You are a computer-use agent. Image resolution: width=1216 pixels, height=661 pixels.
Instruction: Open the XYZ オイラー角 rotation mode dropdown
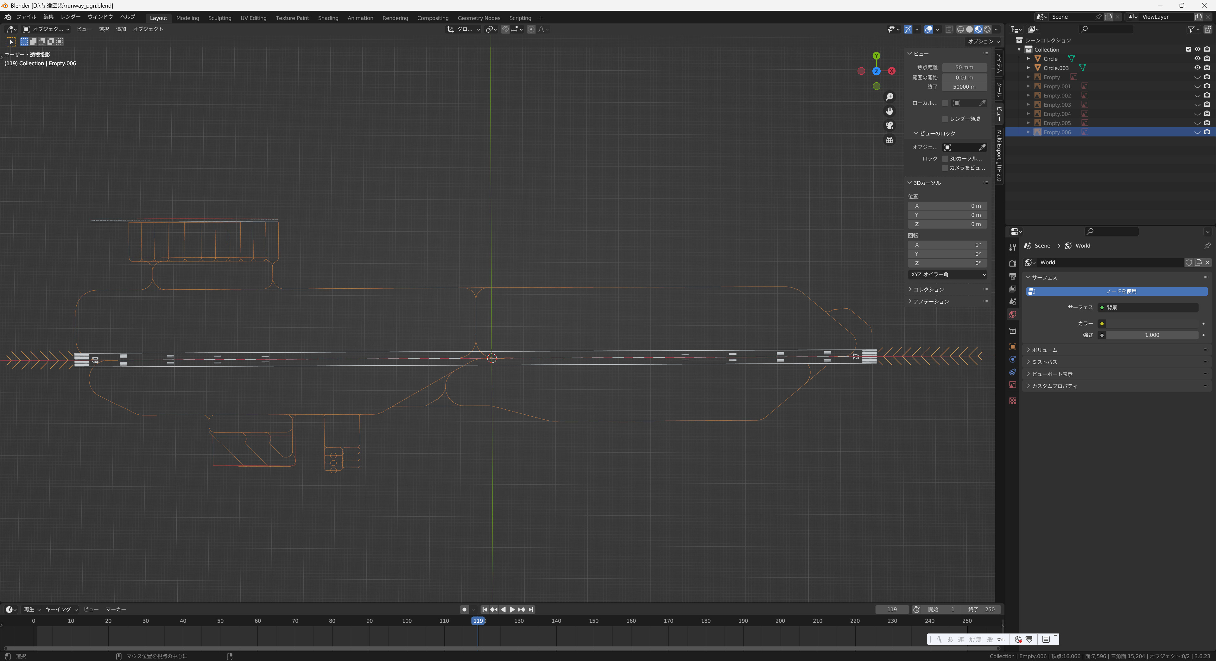(947, 274)
